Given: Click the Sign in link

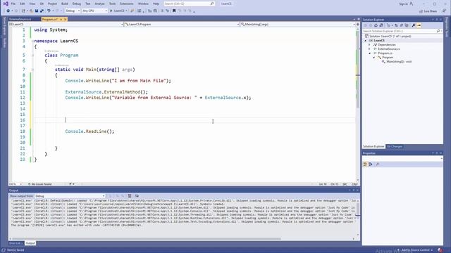Looking at the screenshot, I should (403, 4).
